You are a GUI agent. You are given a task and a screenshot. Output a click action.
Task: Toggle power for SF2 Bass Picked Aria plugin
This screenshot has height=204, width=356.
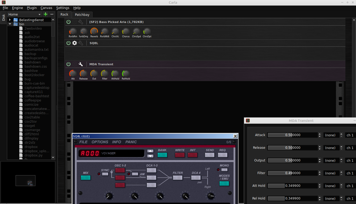point(69,22)
